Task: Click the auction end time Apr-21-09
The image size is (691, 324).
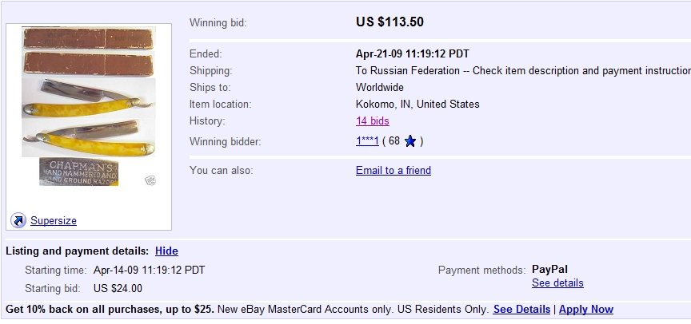Action: click(x=412, y=54)
